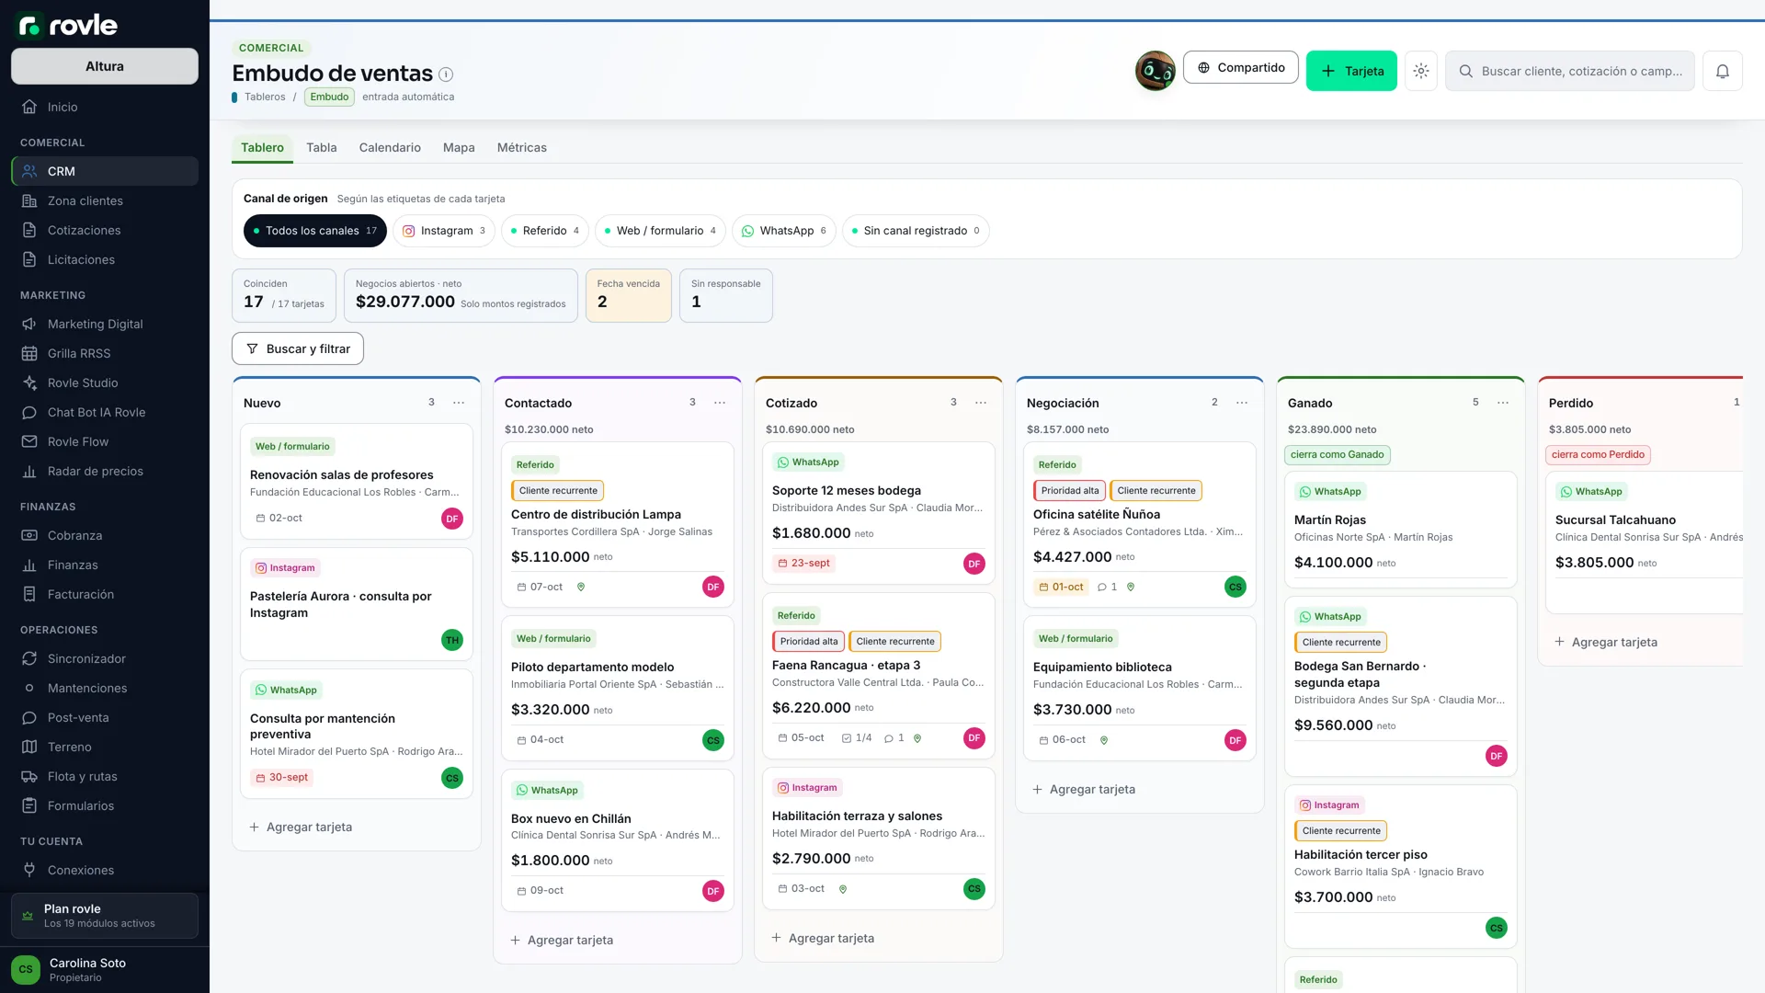Select Todos los canales filter chip

pos(315,231)
